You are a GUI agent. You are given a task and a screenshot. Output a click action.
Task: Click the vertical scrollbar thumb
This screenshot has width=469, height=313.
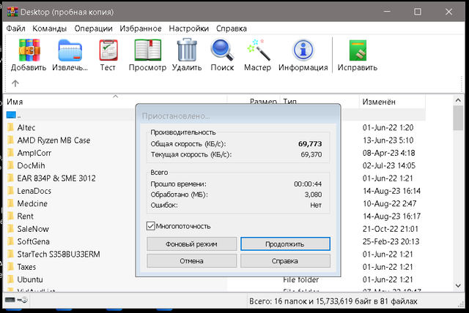point(457,118)
